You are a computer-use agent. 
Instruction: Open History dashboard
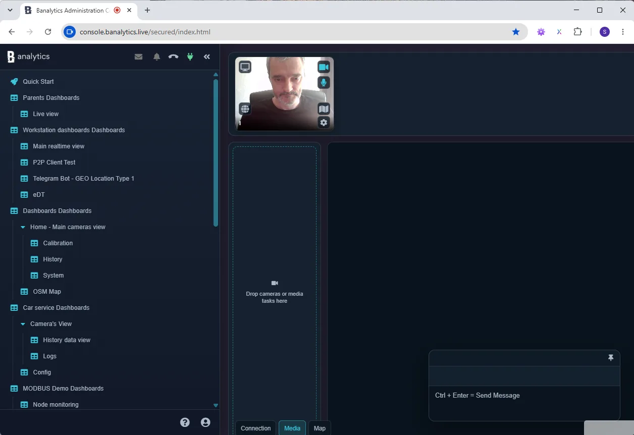point(52,259)
